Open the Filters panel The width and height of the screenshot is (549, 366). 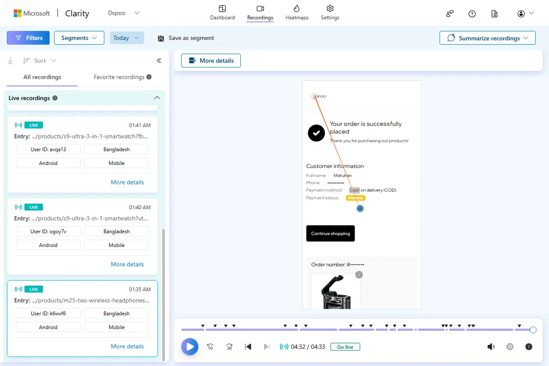pos(28,38)
